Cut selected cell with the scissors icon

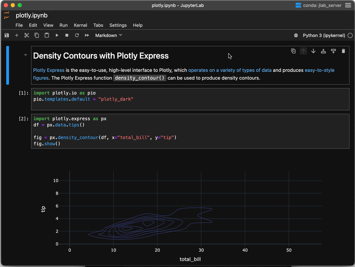[27, 35]
